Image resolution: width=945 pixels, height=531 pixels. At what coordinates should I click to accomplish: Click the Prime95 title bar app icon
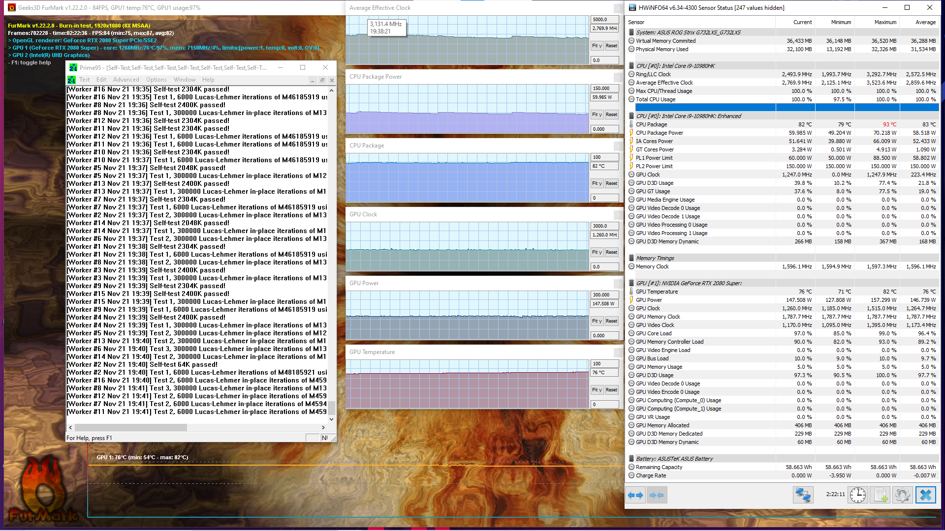pos(73,67)
